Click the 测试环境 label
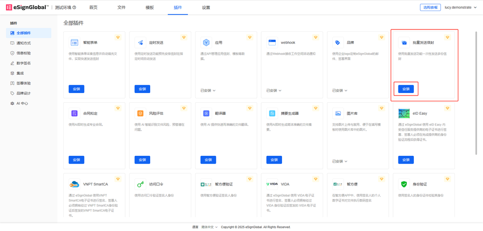483x231 pixels. (63, 8)
